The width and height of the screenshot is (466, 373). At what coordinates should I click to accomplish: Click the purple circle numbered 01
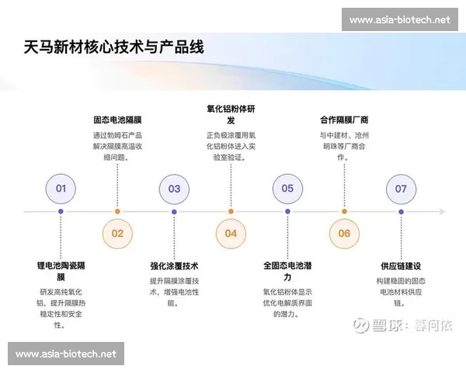tap(61, 188)
